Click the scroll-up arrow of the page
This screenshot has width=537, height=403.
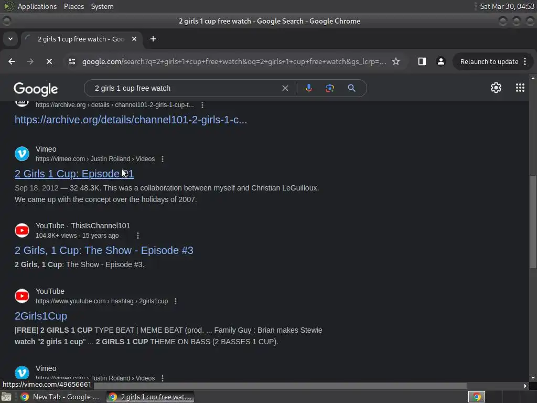[x=533, y=79]
